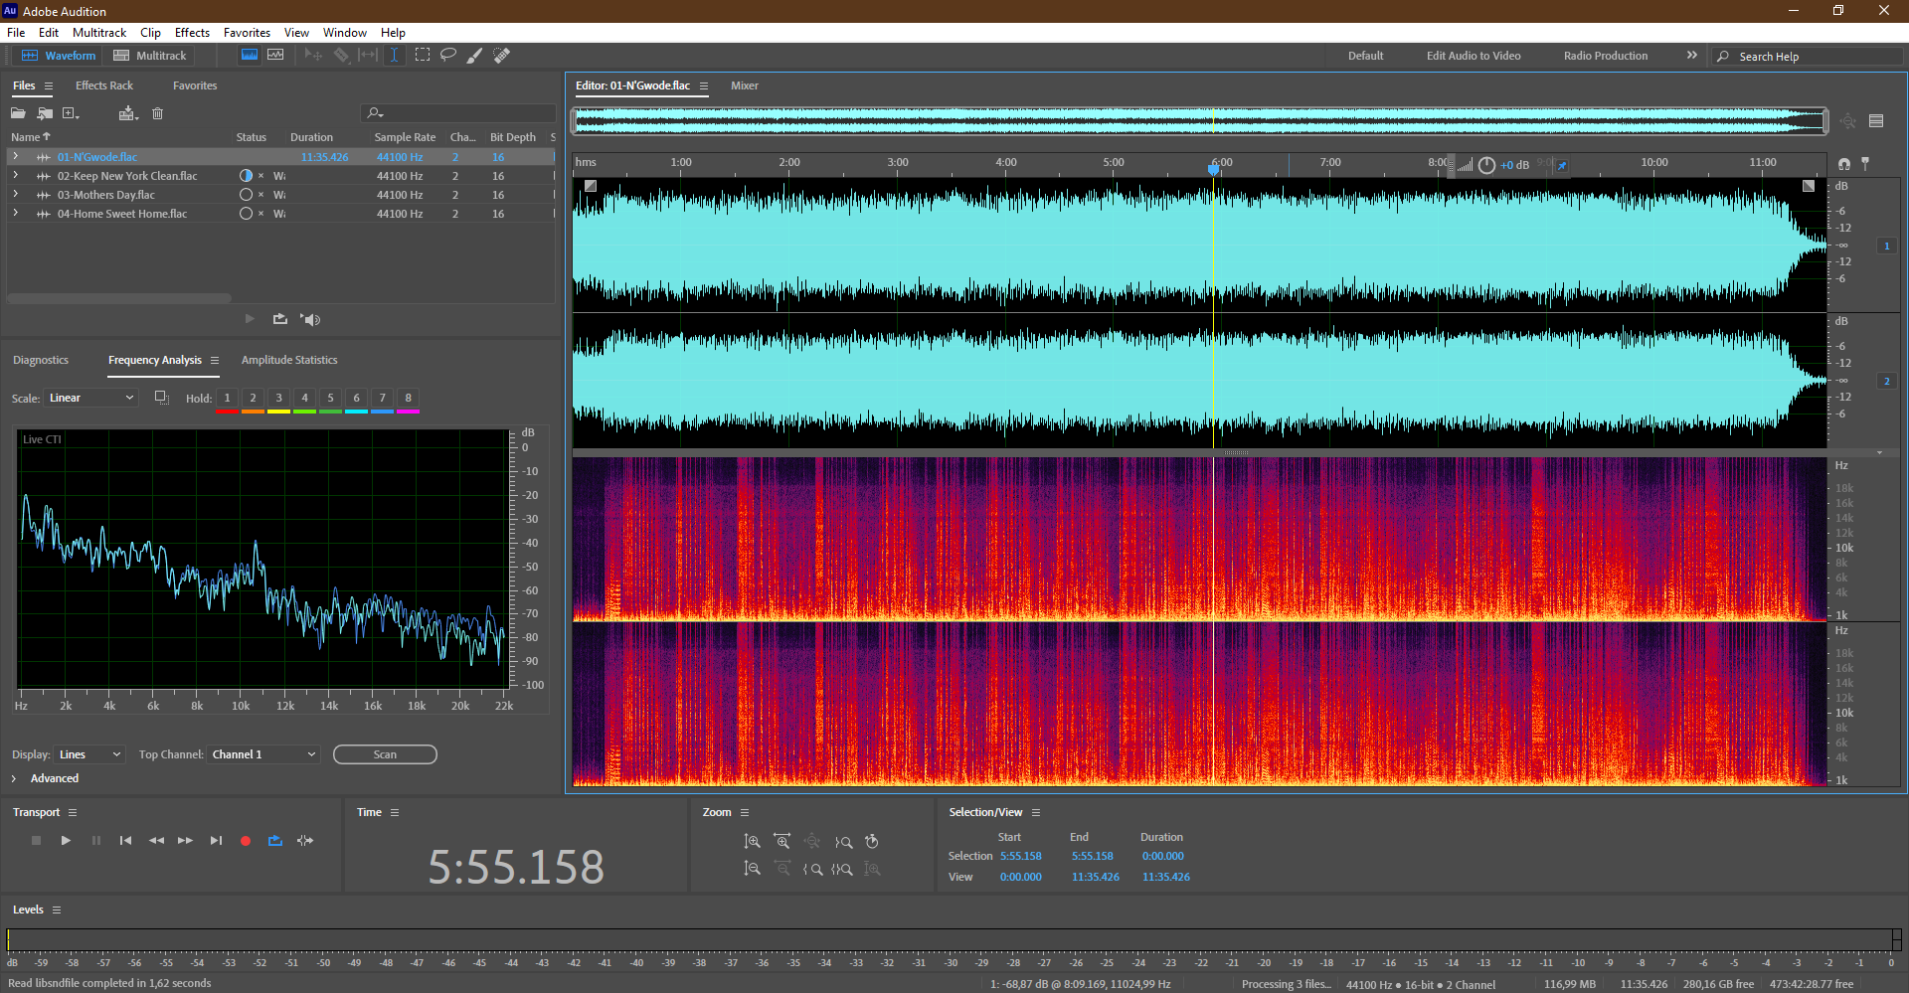1909x993 pixels.
Task: Select Edit Audio to Video workspace
Action: (x=1474, y=56)
